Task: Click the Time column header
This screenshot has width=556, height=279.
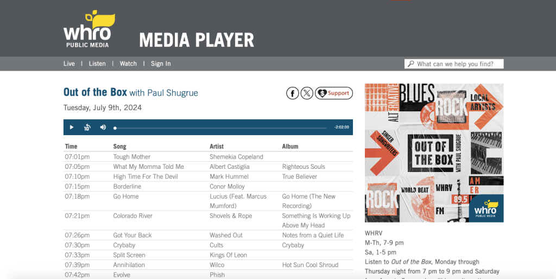Action: [71, 147]
